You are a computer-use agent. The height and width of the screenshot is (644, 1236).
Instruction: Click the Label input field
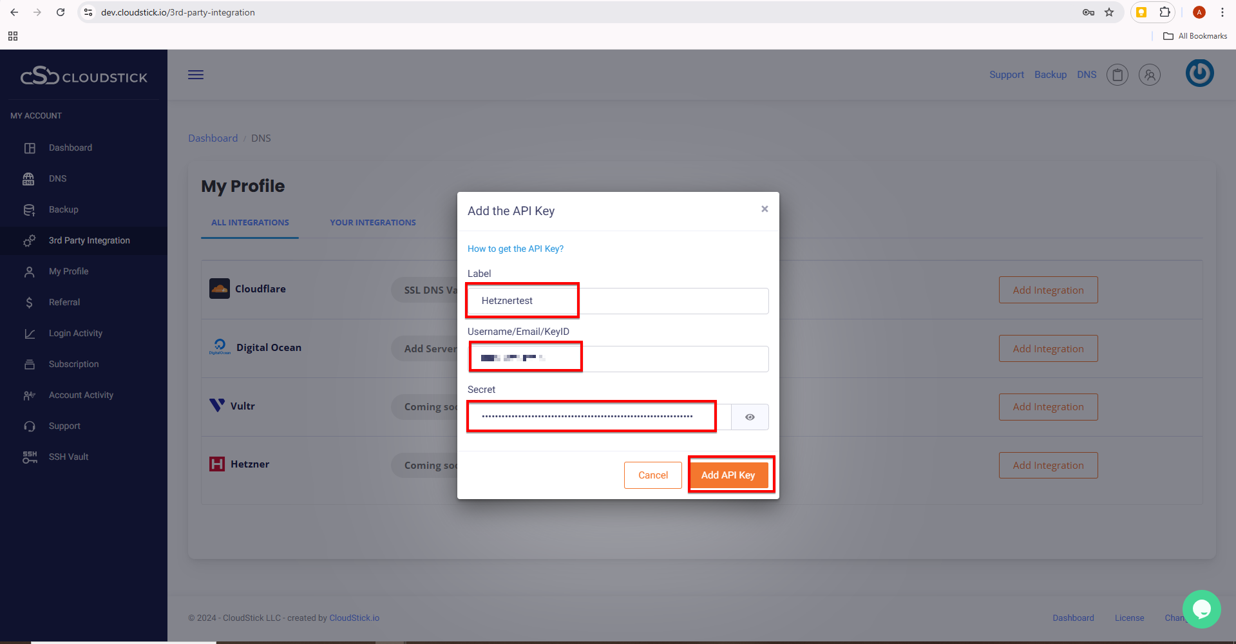coord(617,301)
